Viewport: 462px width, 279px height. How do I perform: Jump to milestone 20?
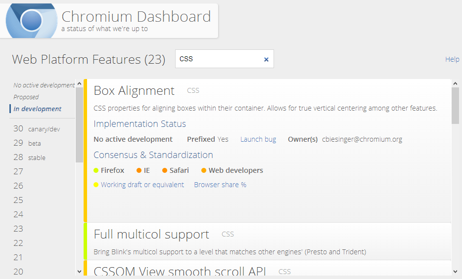point(18,272)
